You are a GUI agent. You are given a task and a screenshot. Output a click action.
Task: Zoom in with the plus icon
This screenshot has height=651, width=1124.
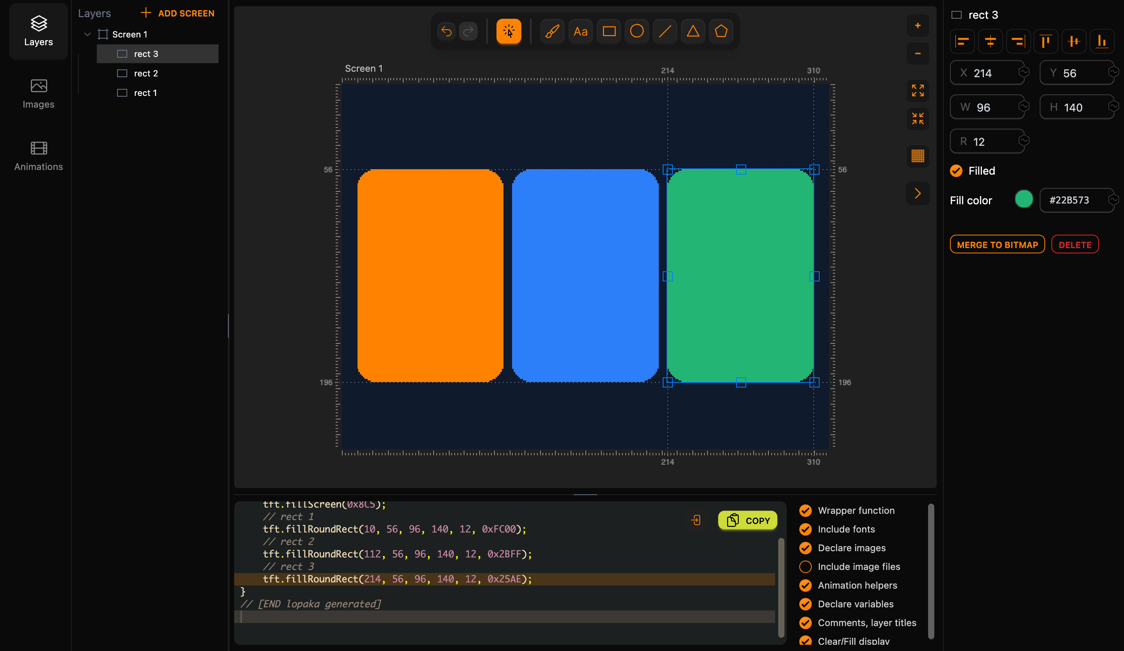tap(918, 25)
